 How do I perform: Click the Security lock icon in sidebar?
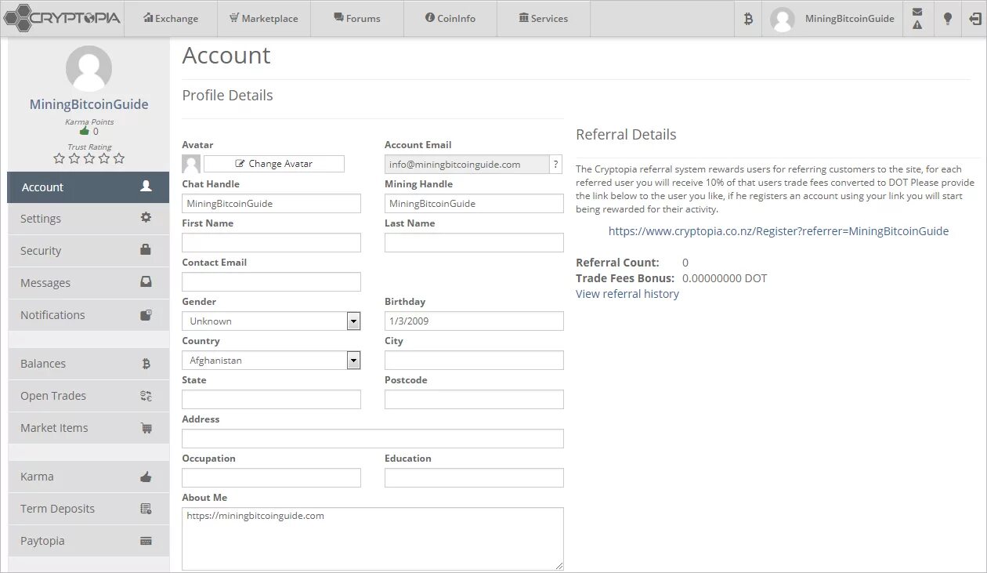coord(146,250)
